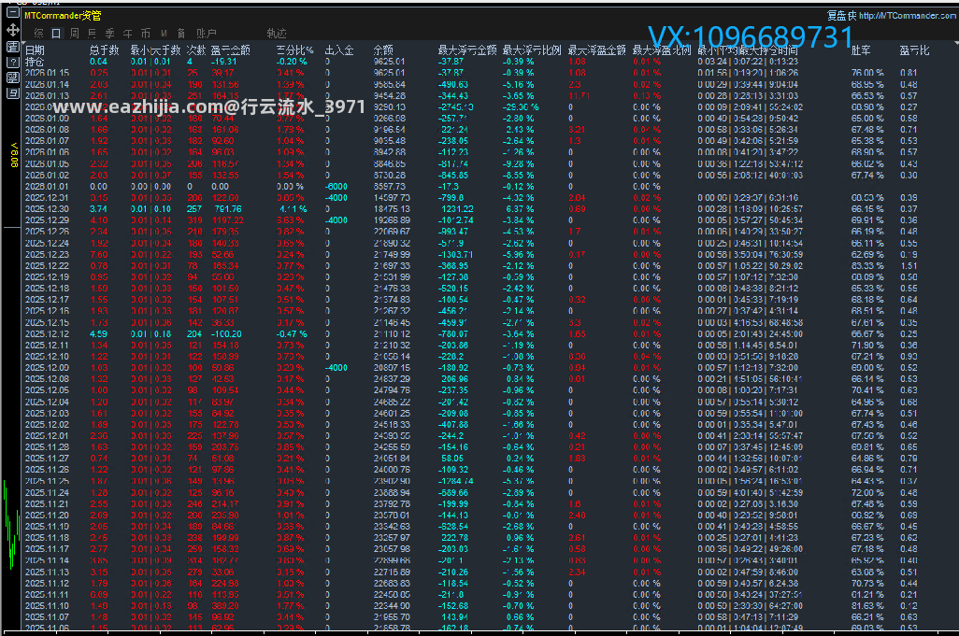This screenshot has height=636, width=959.
Task: Open the http://MTCommander.com link
Action: click(x=907, y=16)
